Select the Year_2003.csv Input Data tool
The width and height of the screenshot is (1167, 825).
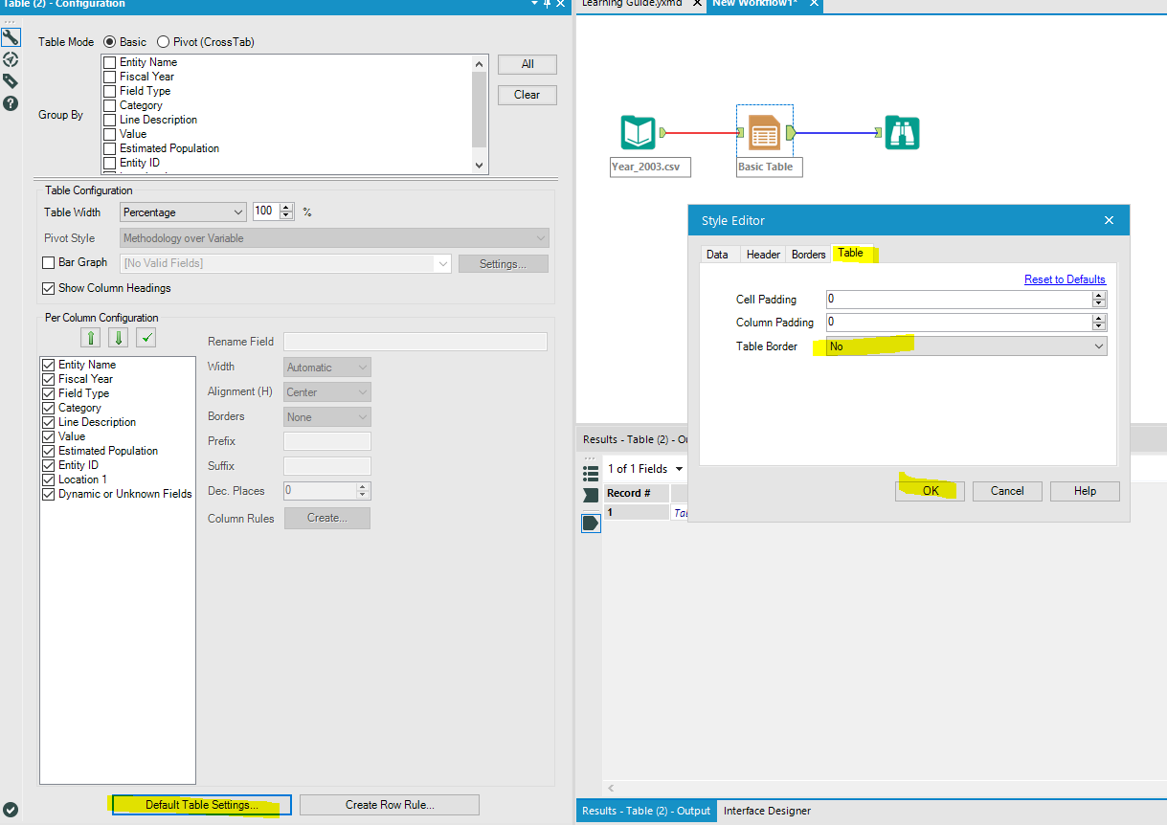[639, 132]
